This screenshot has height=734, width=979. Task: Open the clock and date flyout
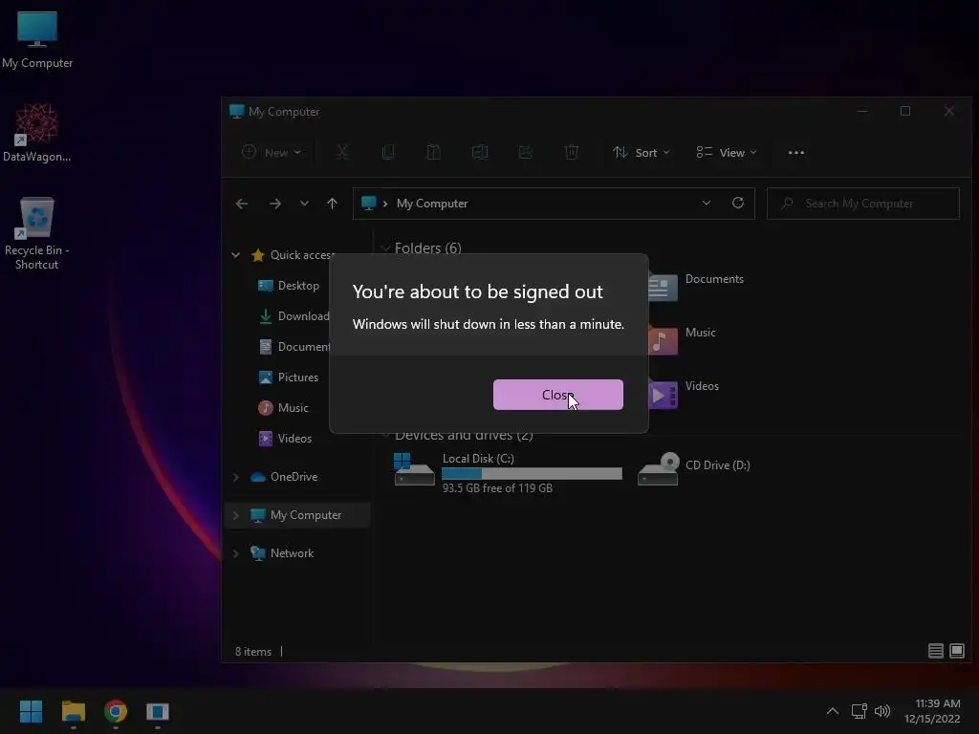pyautogui.click(x=933, y=711)
